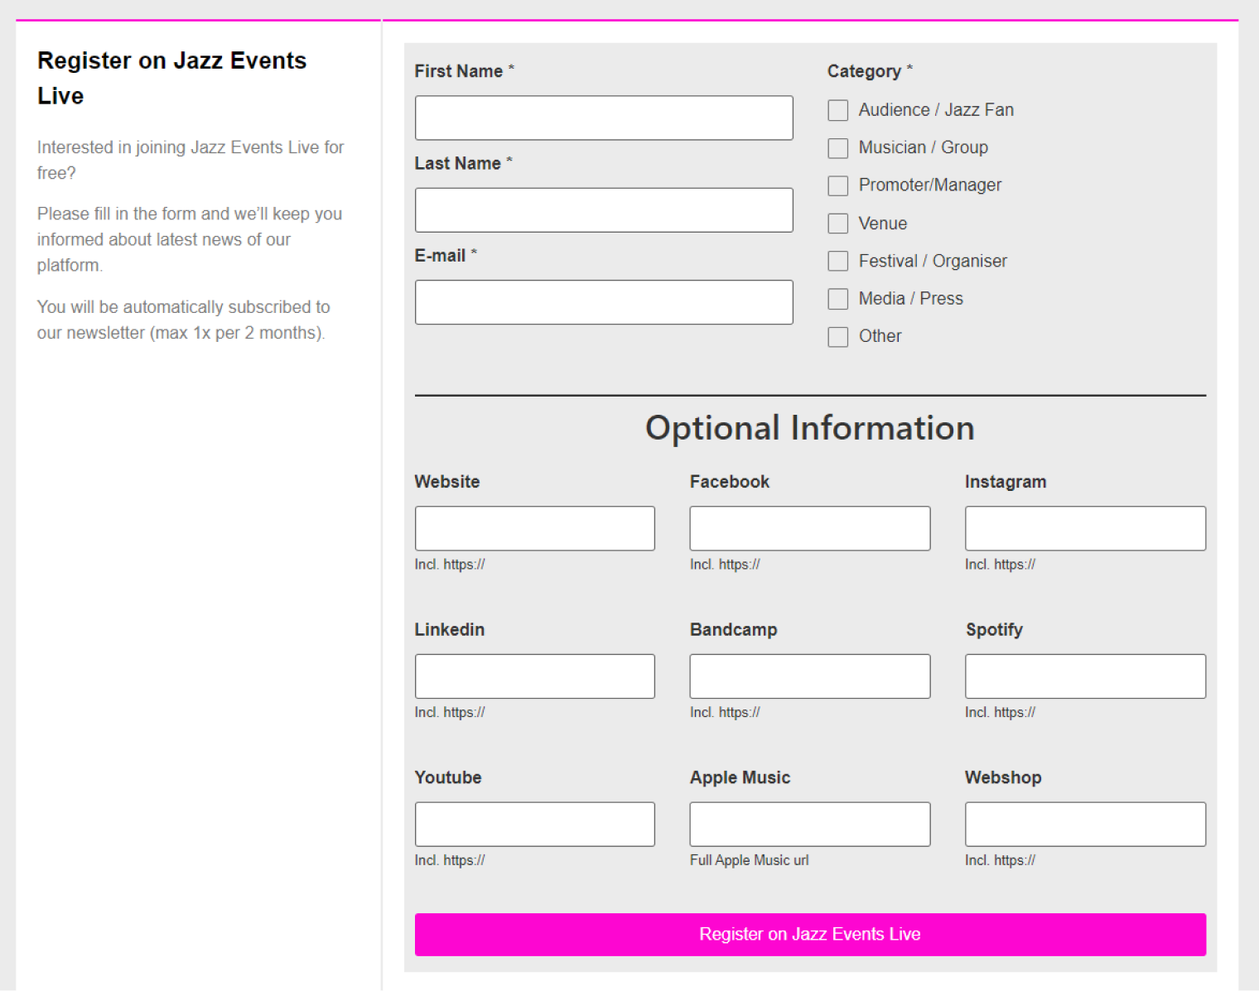Screen dimensions: 1259x991
Task: Click inside the Website field
Action: 534,527
